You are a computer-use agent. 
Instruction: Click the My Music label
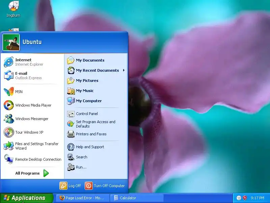(x=85, y=91)
